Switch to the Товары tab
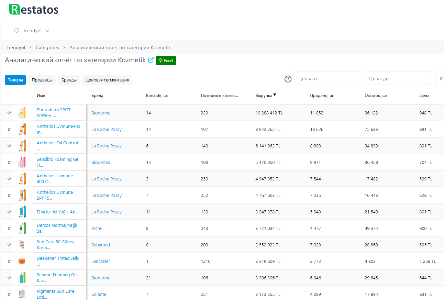The height and width of the screenshot is (300, 444). [15, 80]
